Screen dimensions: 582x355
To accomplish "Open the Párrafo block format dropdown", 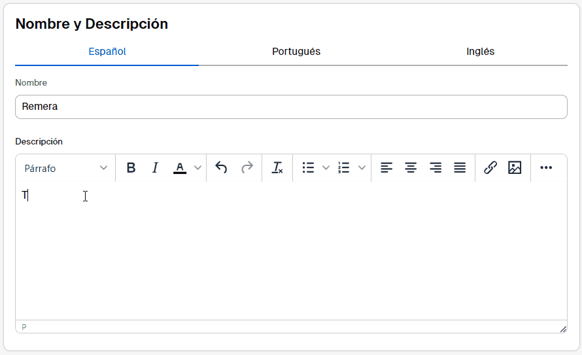I will pyautogui.click(x=65, y=168).
